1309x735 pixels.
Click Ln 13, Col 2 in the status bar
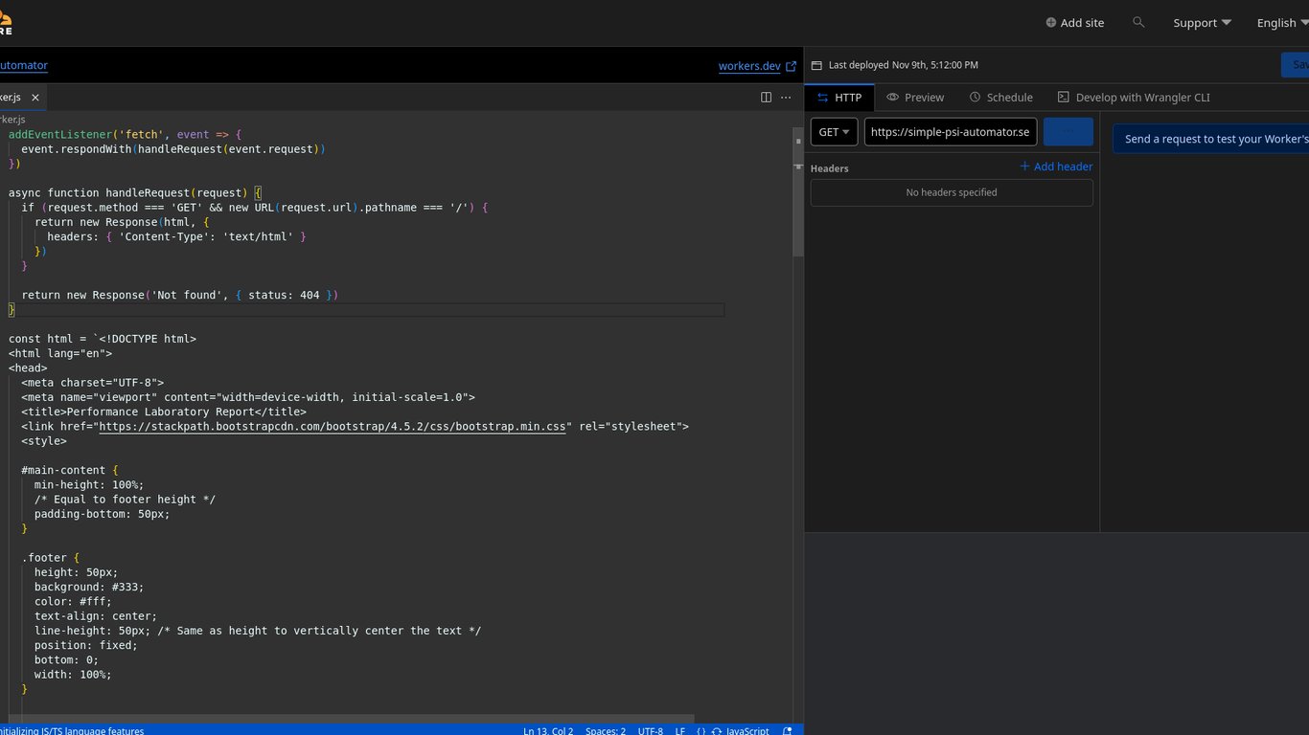click(548, 730)
